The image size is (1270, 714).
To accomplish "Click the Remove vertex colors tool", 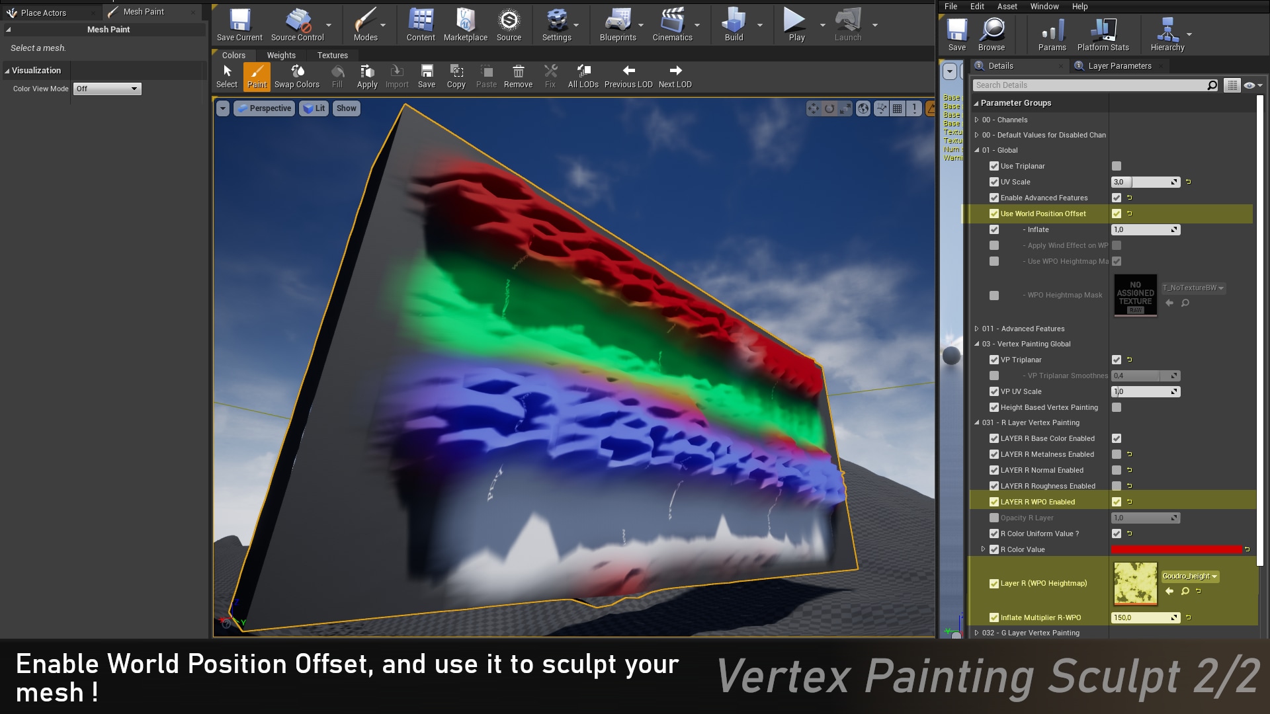I will tap(518, 76).
